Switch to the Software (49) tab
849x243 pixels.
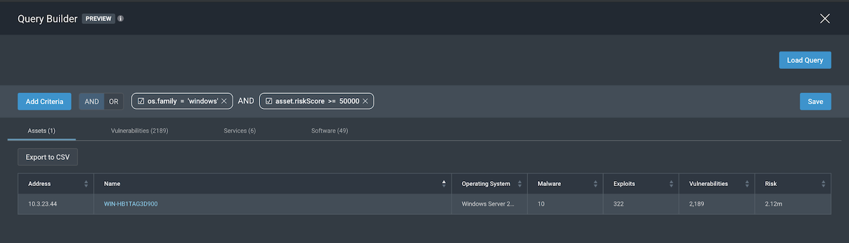click(x=329, y=131)
